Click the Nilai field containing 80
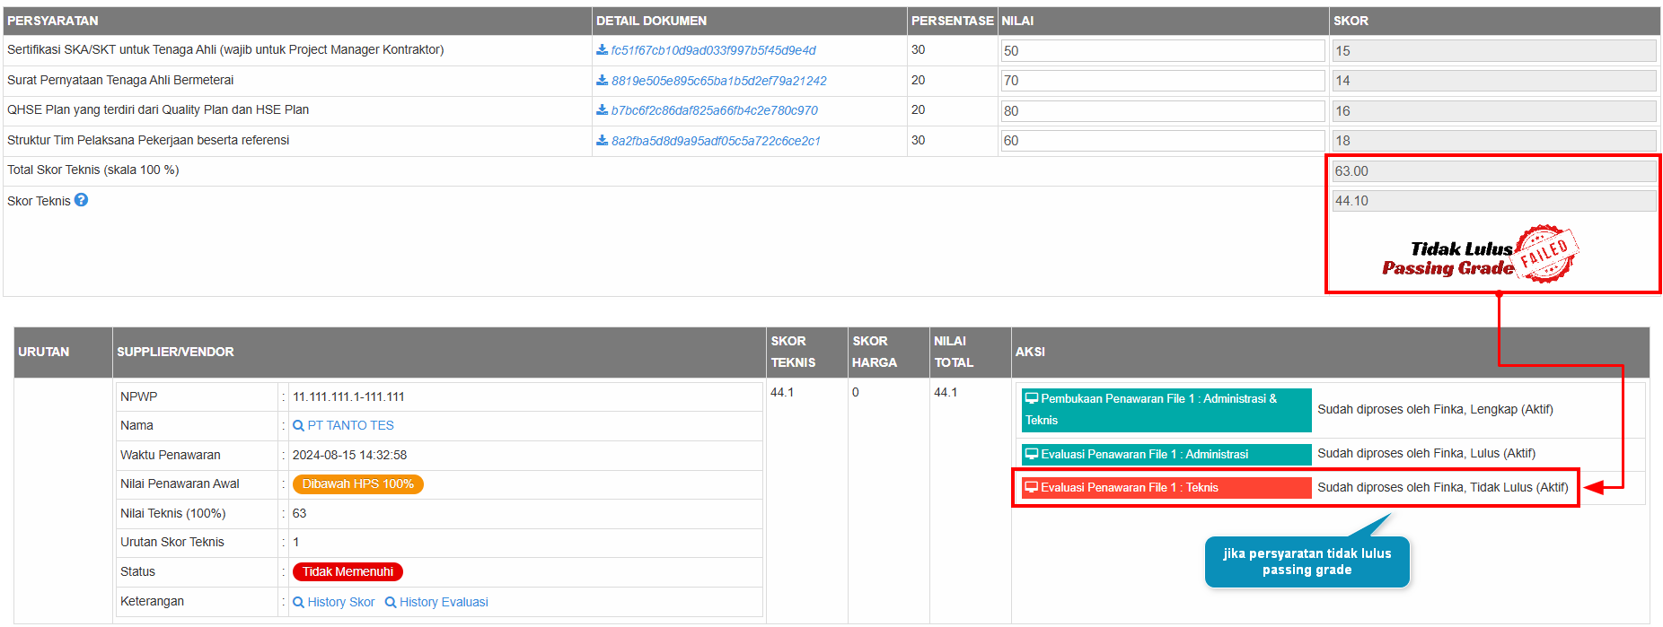The image size is (1663, 627). point(1162,111)
